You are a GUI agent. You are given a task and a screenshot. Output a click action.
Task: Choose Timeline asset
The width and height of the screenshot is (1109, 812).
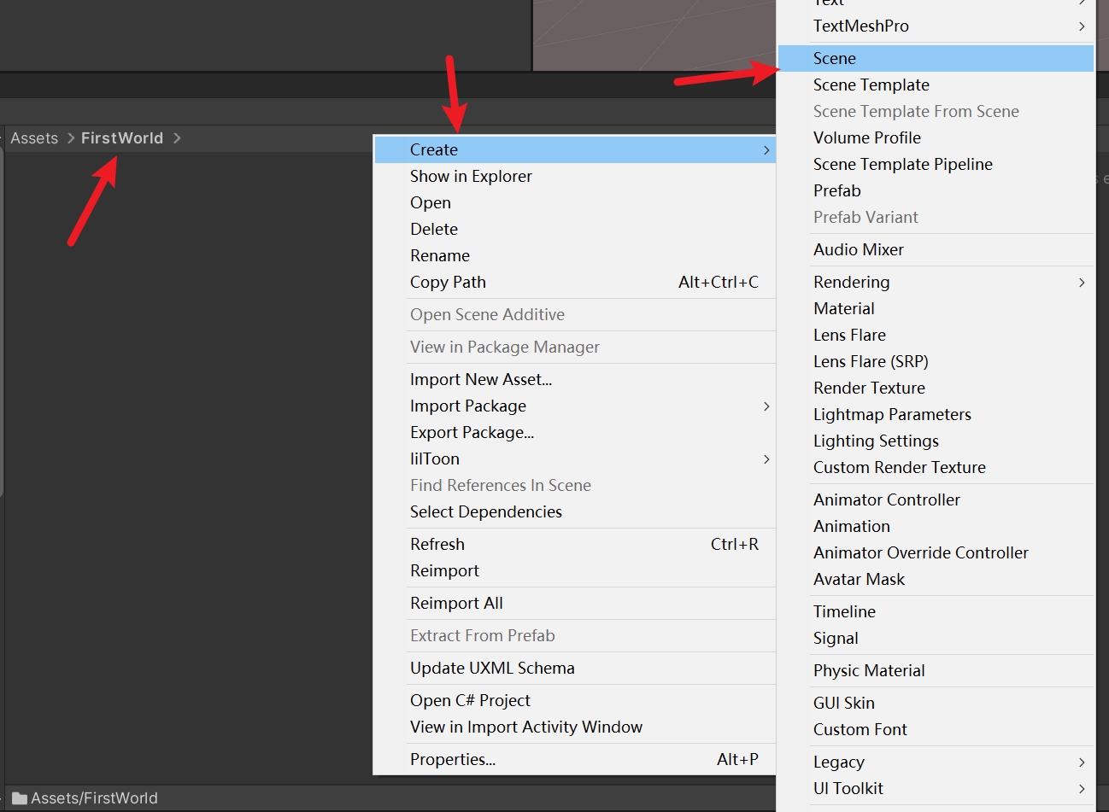936,611
